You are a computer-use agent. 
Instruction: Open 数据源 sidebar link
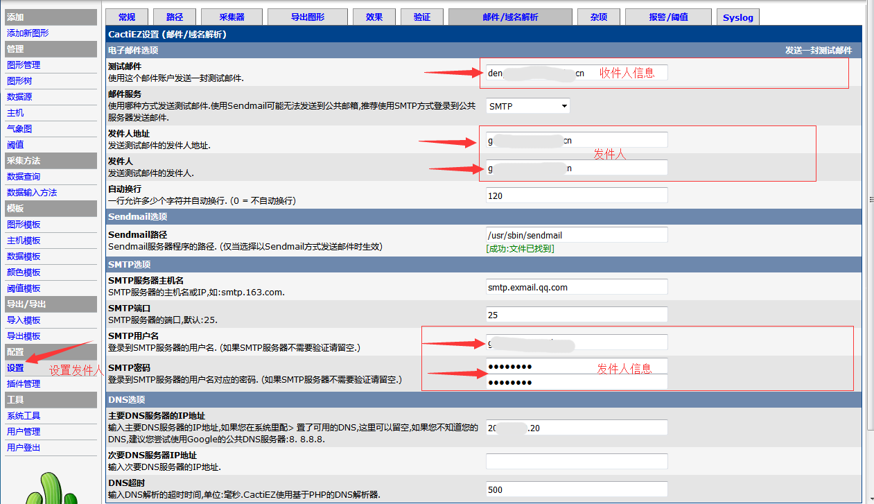[19, 96]
